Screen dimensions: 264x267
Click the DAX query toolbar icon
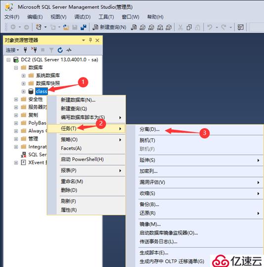169,27
